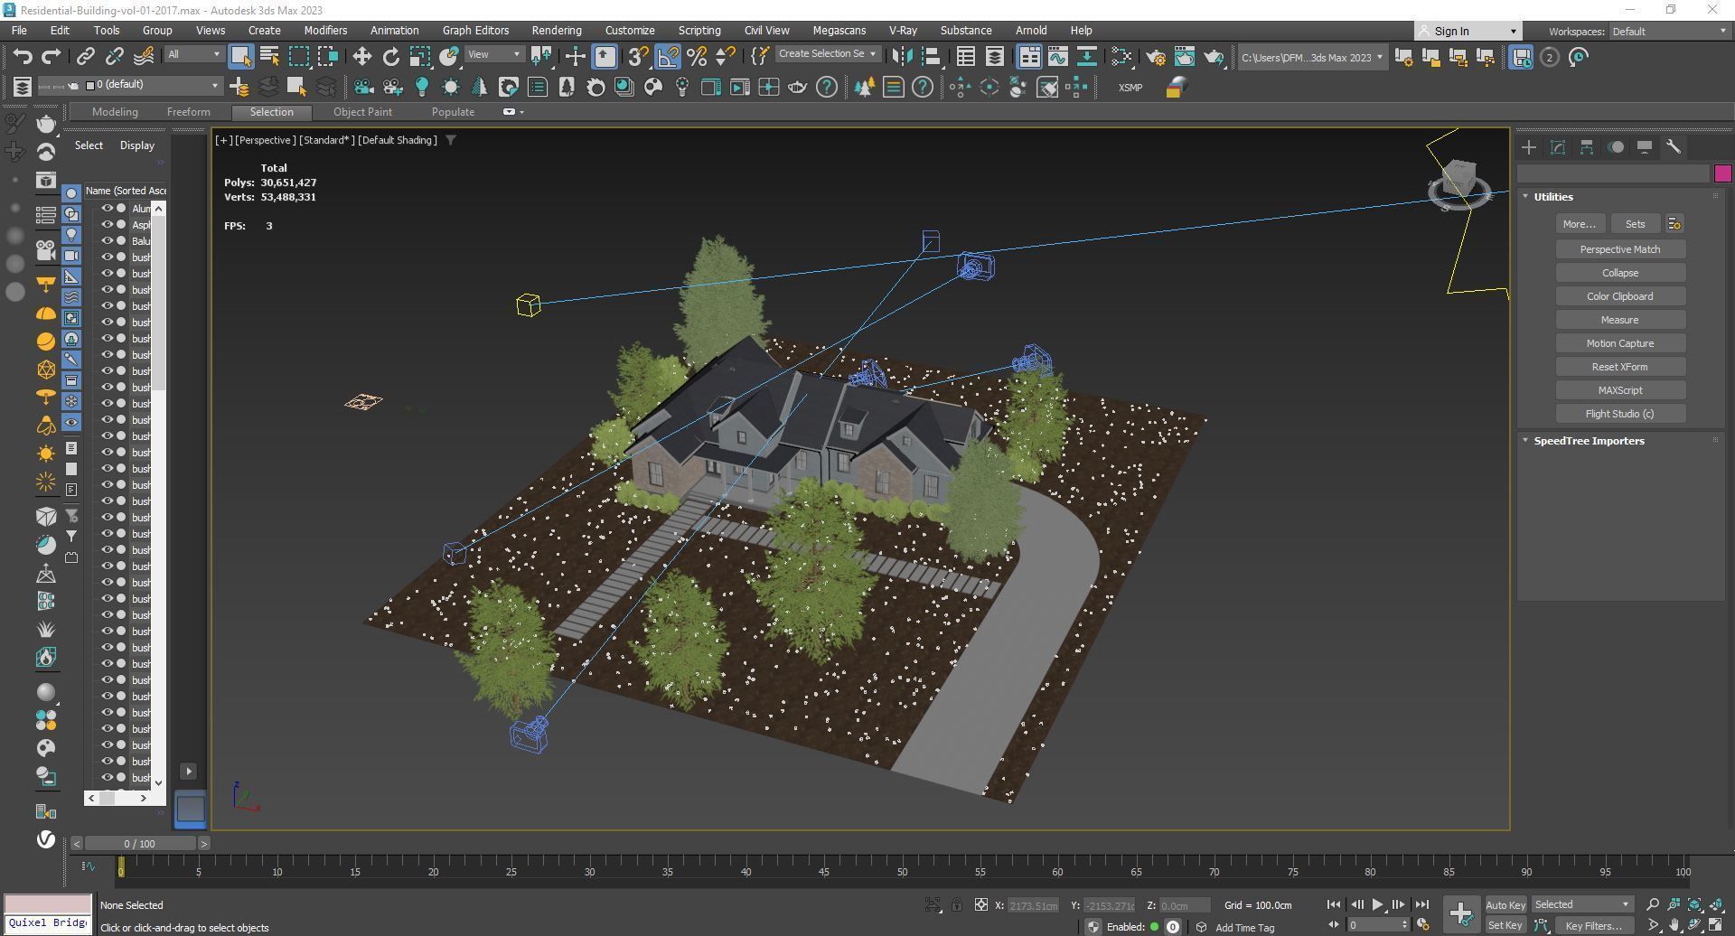
Task: Click the X coordinate input field
Action: coord(1033,905)
